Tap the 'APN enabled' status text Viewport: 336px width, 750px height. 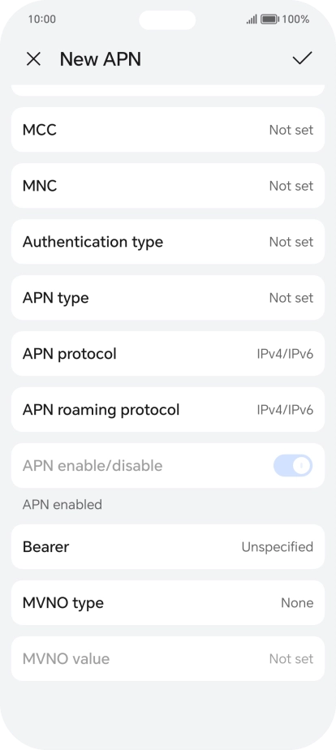tap(62, 505)
